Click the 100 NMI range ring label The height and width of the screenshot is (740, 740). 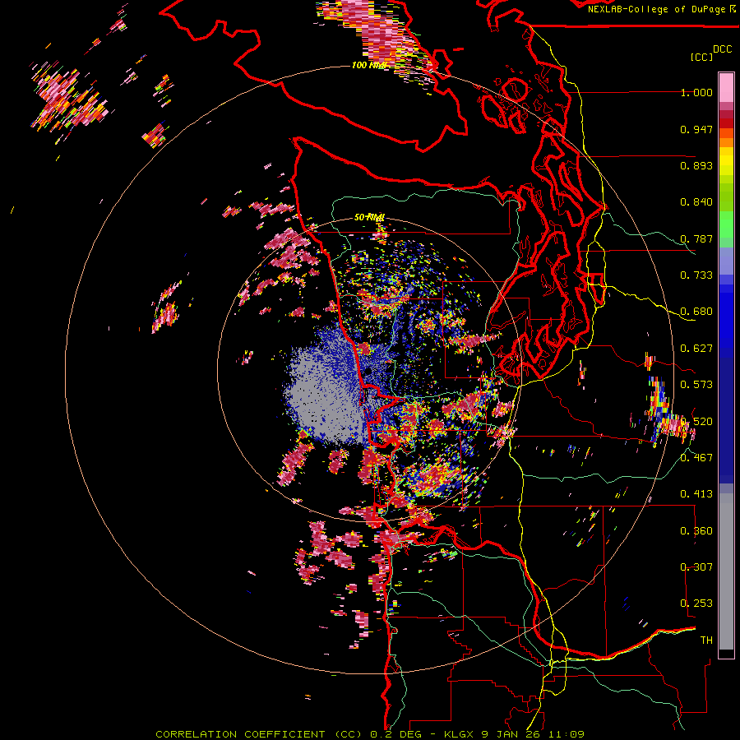[369, 65]
